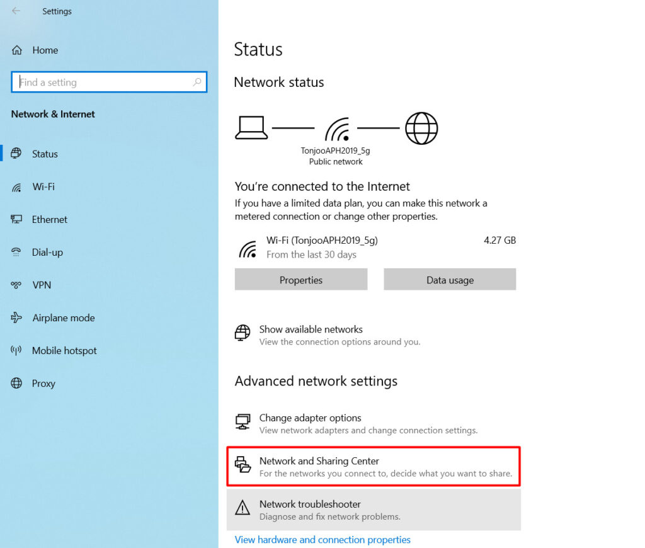Click the Status sidebar icon
Image resolution: width=645 pixels, height=548 pixels.
point(16,154)
